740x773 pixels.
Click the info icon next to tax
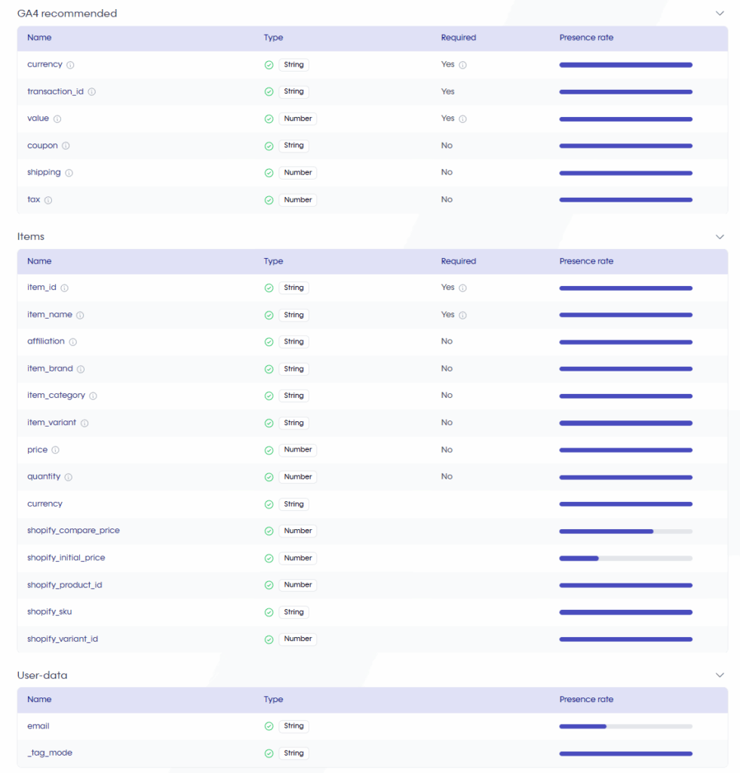(x=48, y=200)
